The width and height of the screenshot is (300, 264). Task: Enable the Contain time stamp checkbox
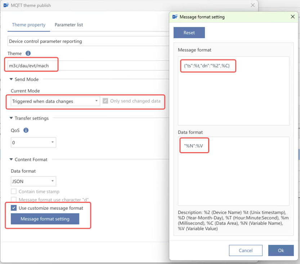[x=14, y=192]
